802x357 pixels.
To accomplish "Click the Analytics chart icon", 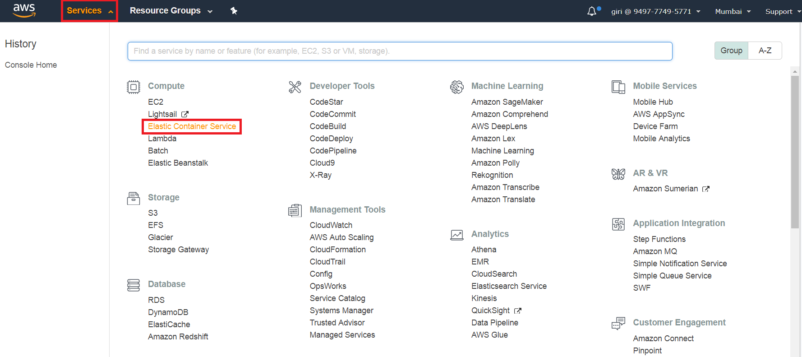I will click(x=456, y=235).
